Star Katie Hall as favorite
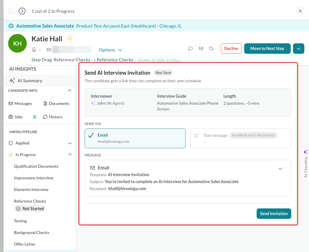Image resolution: width=309 pixels, height=252 pixels. [x=70, y=39]
